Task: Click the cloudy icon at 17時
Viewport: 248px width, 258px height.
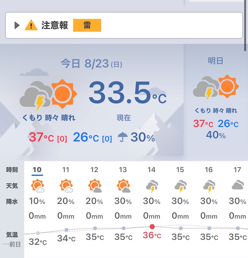Action: (238, 185)
